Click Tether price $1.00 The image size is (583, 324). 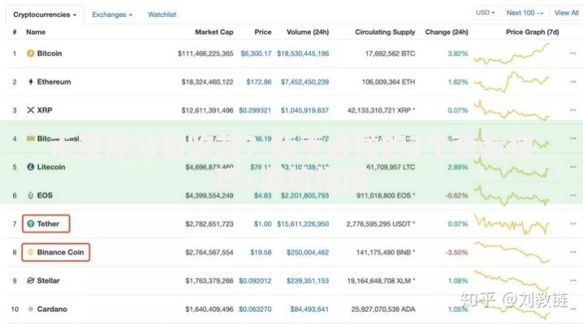pyautogui.click(x=262, y=224)
